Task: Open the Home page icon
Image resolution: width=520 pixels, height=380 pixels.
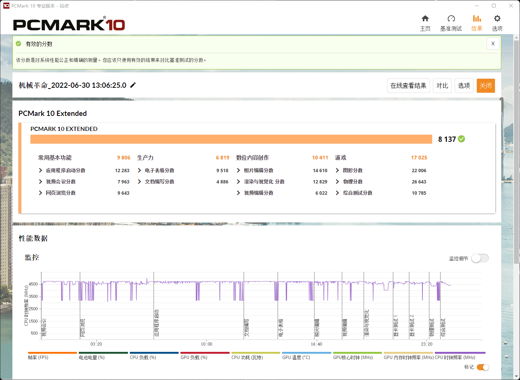Action: tap(425, 19)
